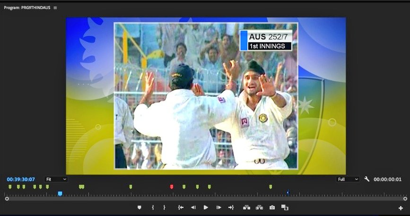Click the right handle of the zoom scroll bar
Screen dimensions: 410x216
coord(405,199)
